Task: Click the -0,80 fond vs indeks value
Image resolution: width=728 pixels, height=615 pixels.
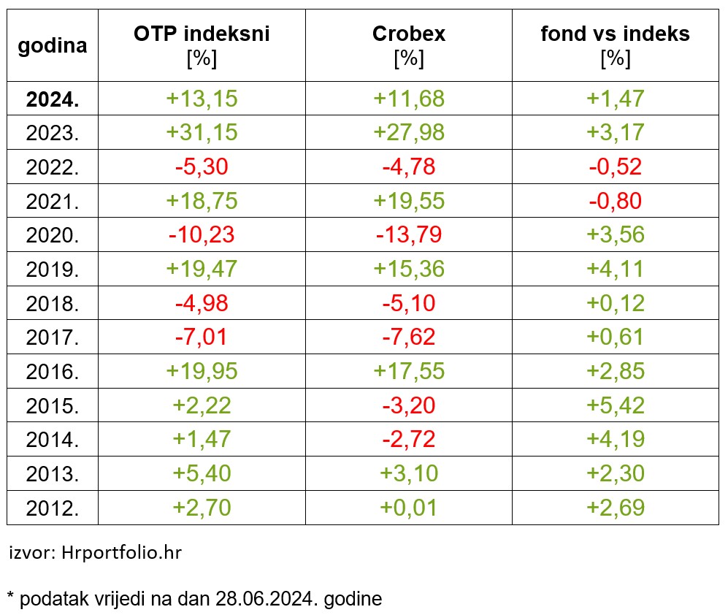Action: tap(615, 201)
